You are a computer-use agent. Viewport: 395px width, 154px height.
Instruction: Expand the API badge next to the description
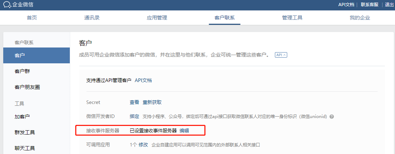click(x=281, y=55)
